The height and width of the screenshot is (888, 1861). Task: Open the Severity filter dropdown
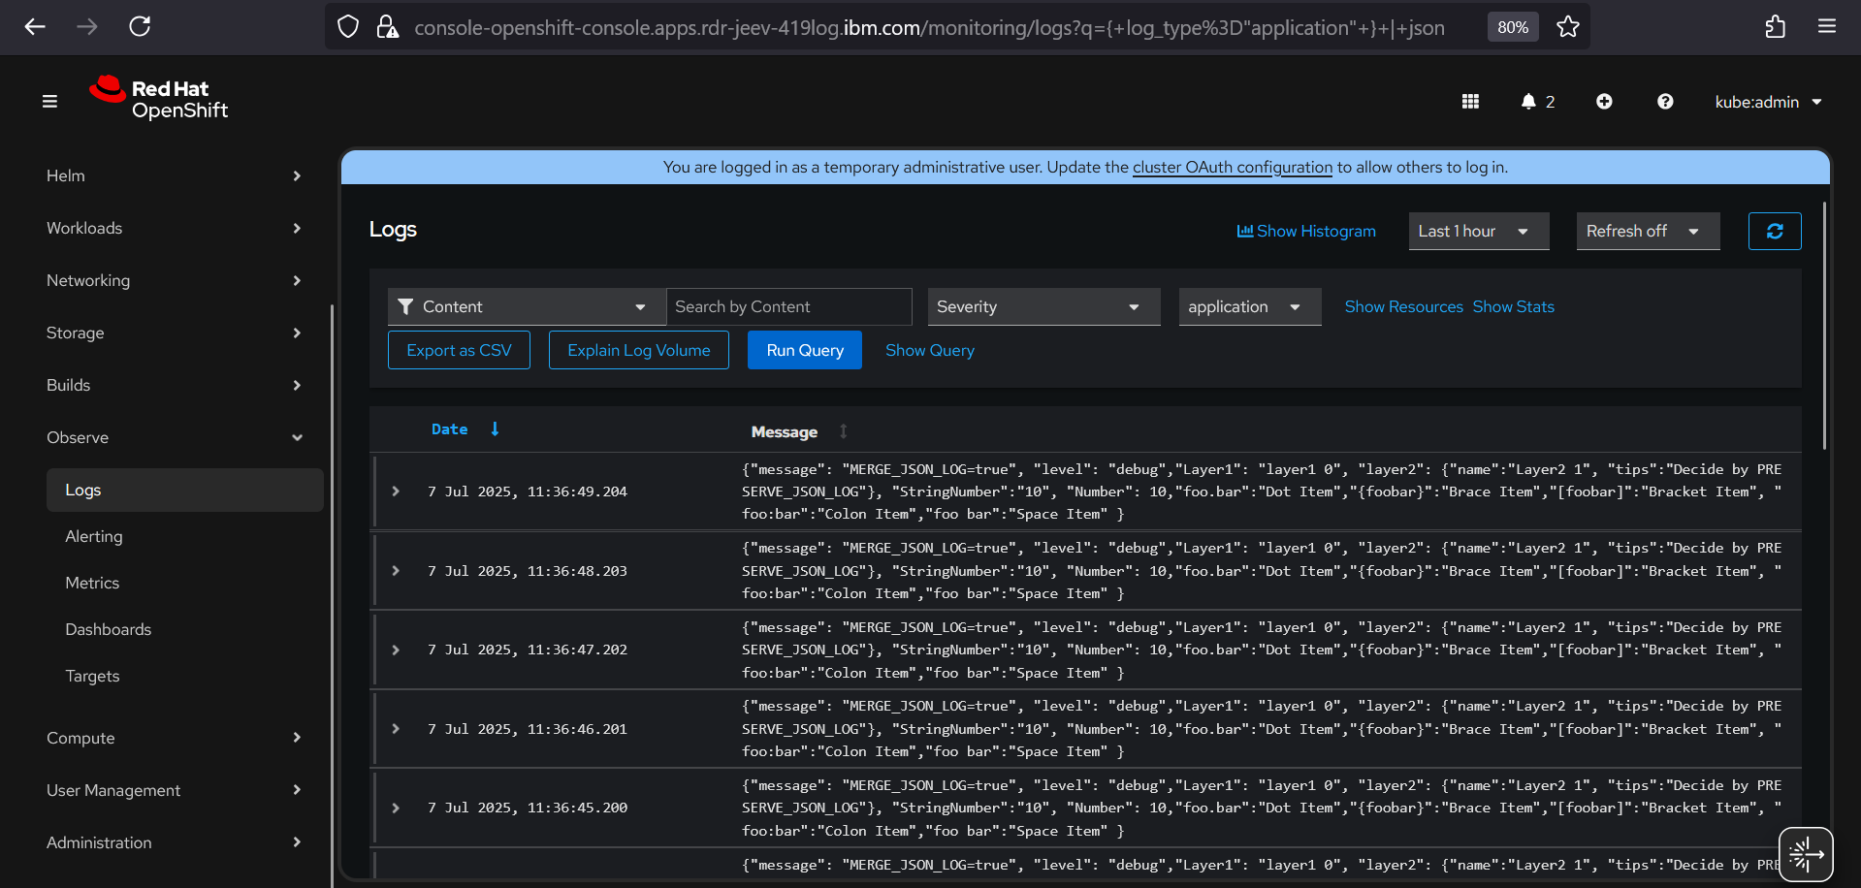1043,307
